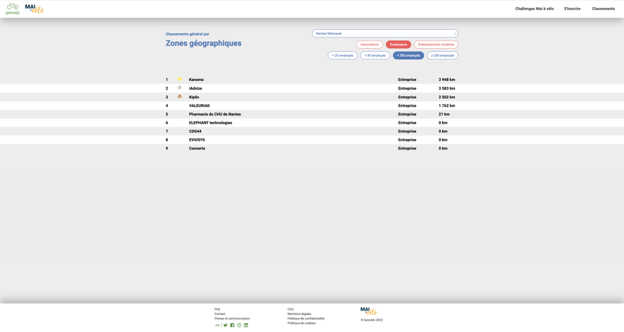Select the silver medal icon next to iAdvize

pos(179,88)
